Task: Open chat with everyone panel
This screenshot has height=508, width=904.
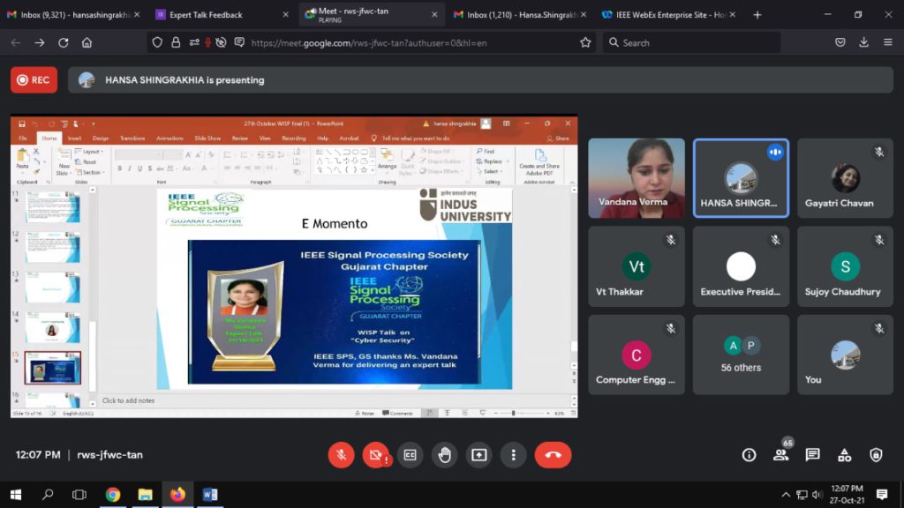Action: 813,455
